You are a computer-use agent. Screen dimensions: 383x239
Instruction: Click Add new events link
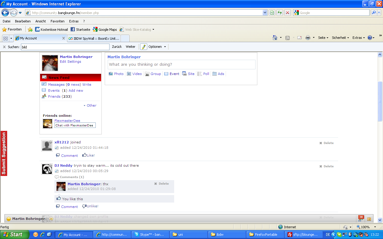click(76, 91)
